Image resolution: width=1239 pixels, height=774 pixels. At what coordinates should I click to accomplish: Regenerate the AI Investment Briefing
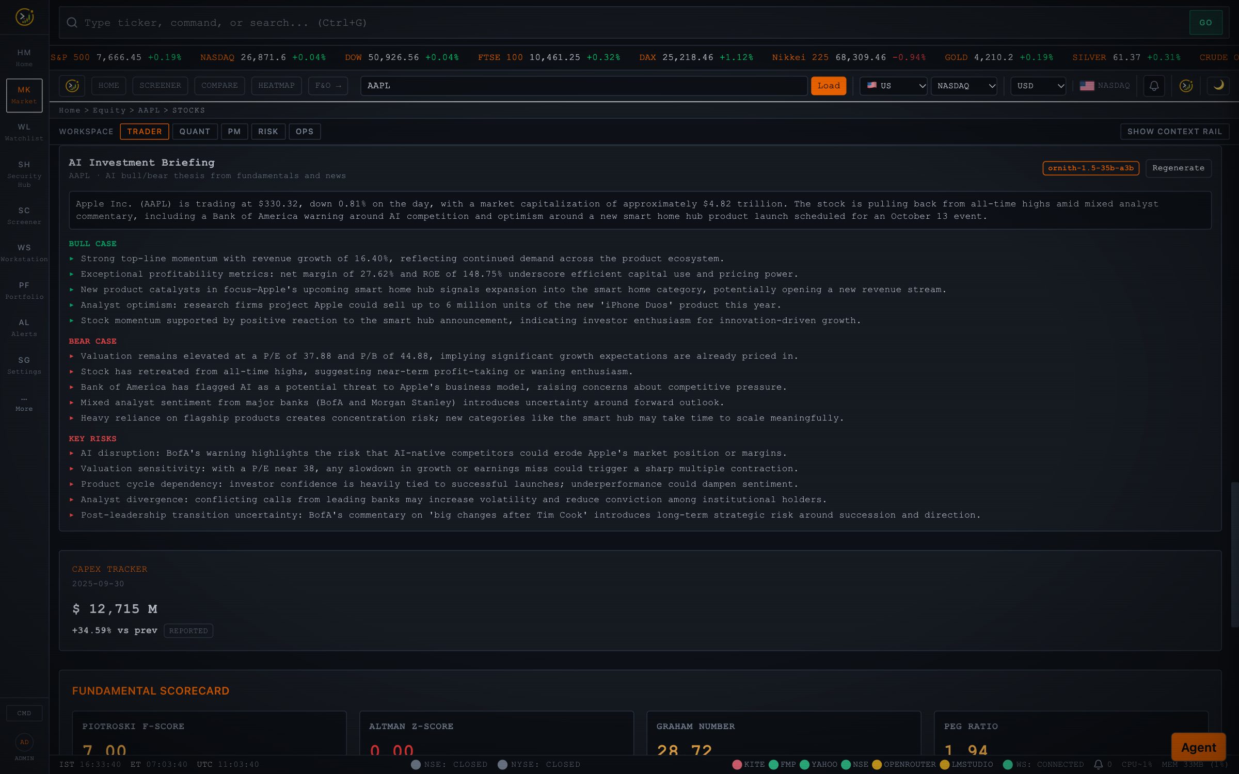coord(1178,168)
